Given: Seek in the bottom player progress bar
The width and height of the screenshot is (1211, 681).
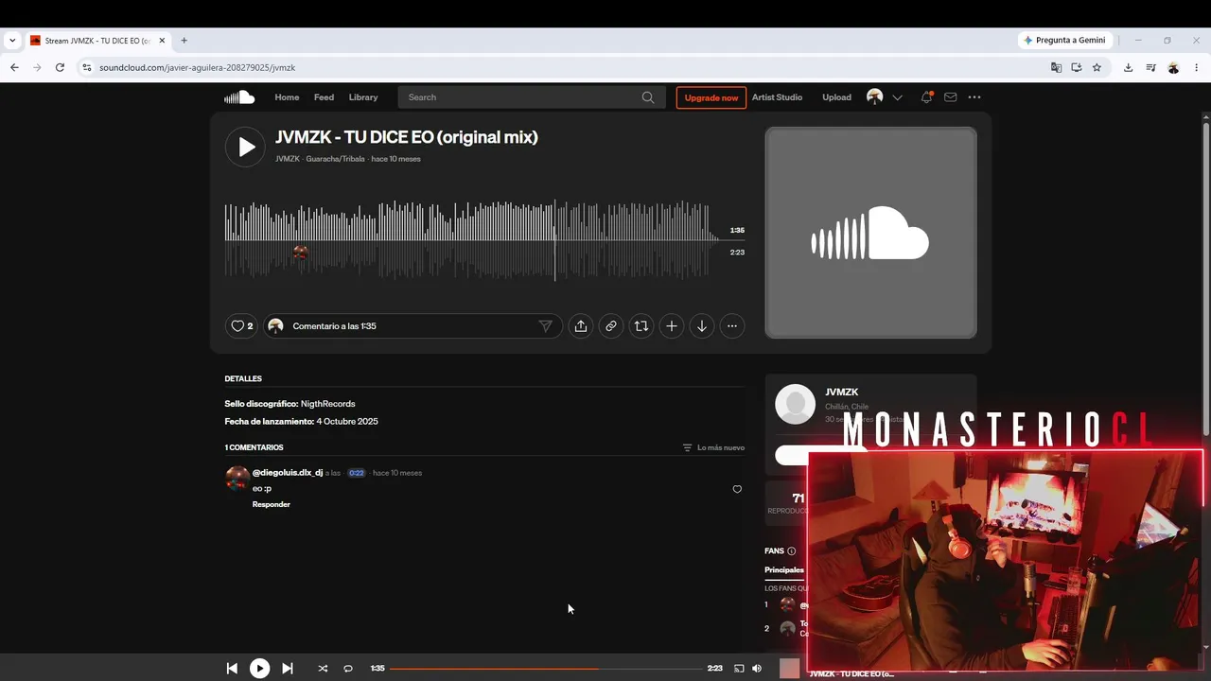Looking at the screenshot, I should click(546, 669).
